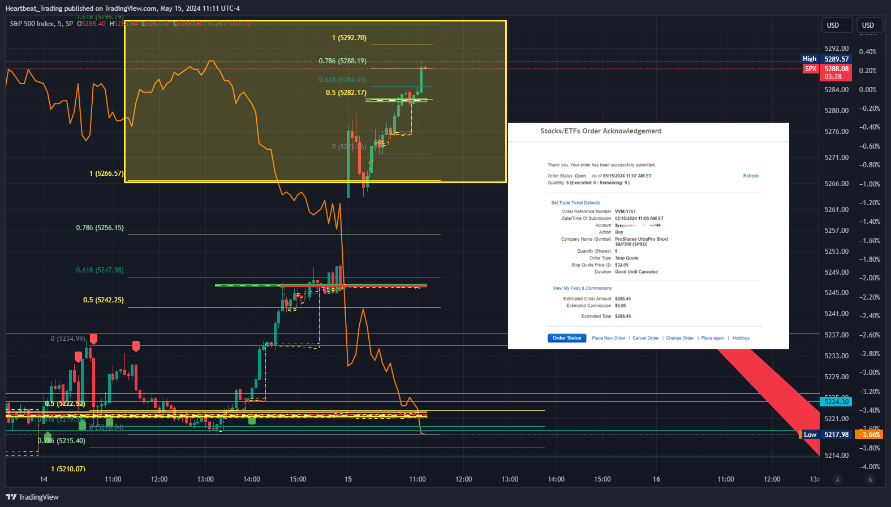Click the Cancel Order link
Screen dimensions: 891x507
pos(645,338)
